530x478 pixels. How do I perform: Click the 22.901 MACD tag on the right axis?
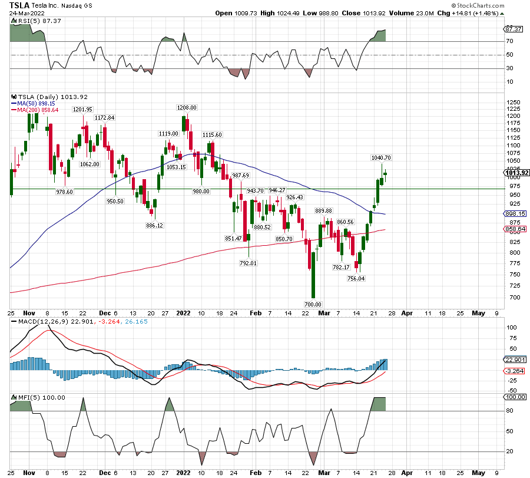515,360
